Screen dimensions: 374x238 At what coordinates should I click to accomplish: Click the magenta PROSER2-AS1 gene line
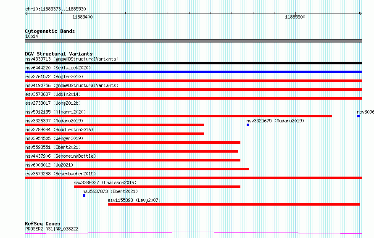193,233
